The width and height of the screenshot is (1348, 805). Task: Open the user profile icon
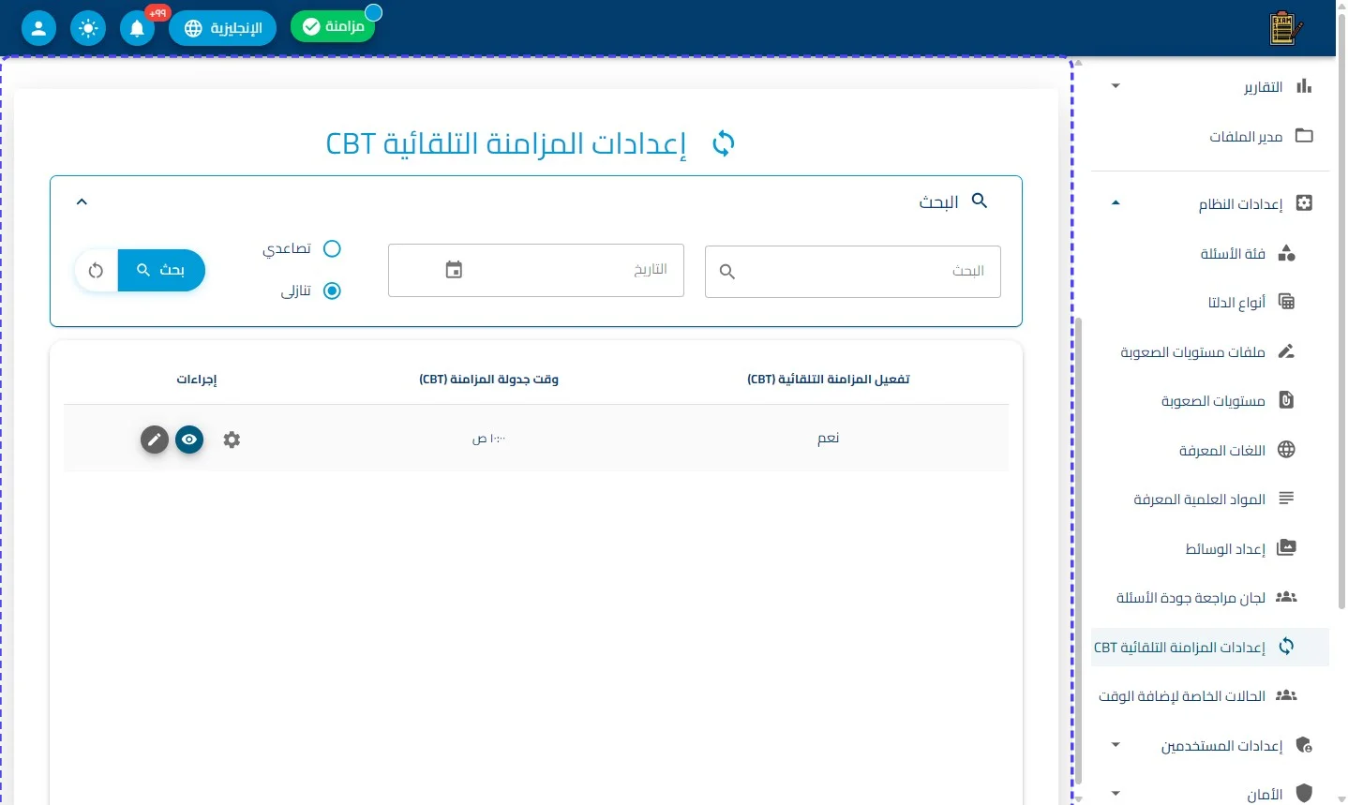pos(38,28)
